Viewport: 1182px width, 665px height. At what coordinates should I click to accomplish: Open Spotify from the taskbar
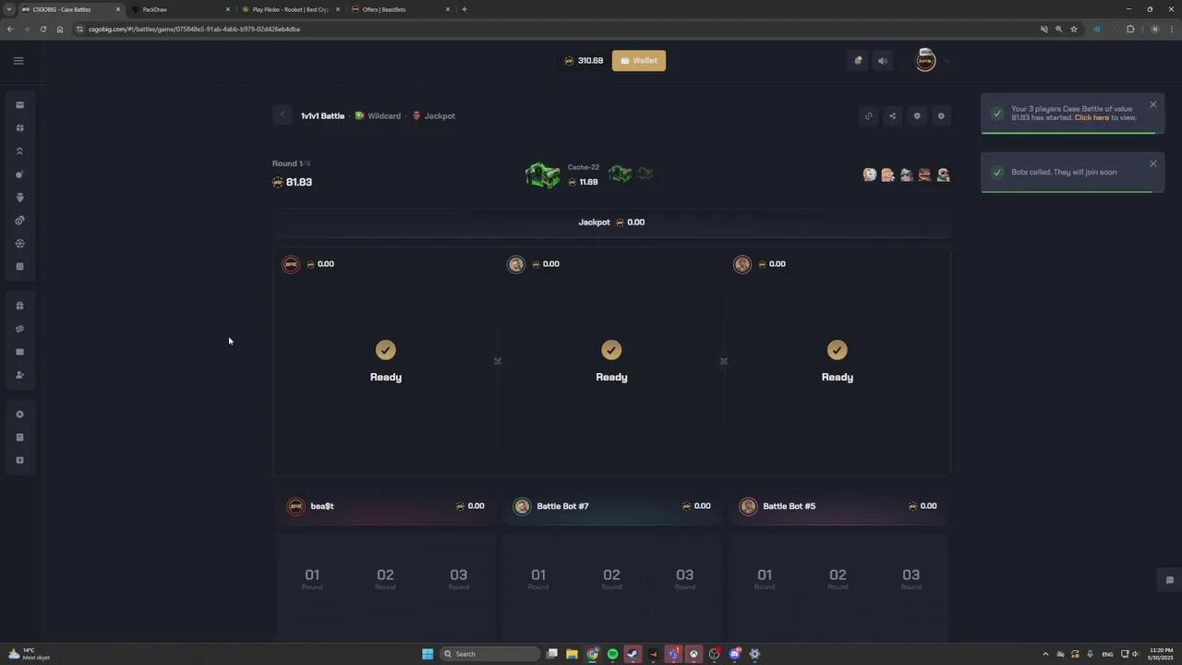click(x=612, y=654)
